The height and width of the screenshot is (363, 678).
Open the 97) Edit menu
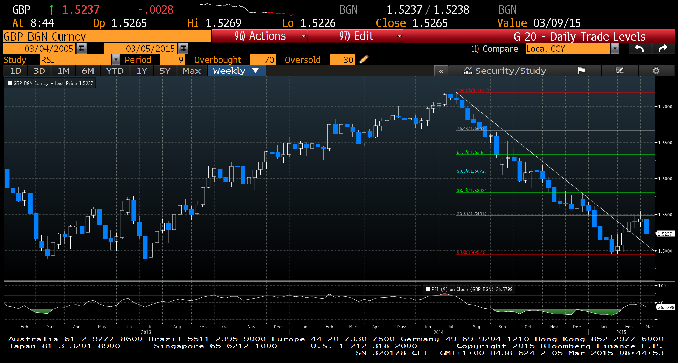pos(355,36)
